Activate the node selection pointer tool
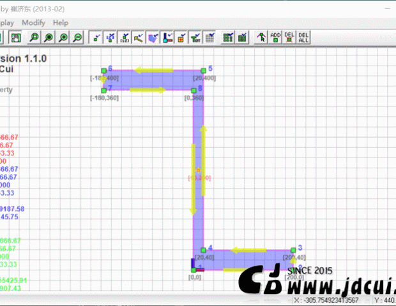The height and width of the screenshot is (306, 396). pyautogui.click(x=261, y=38)
